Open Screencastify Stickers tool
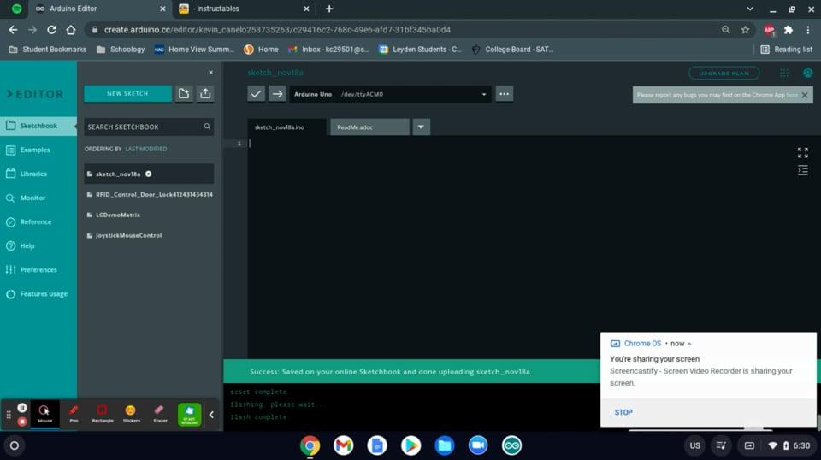 click(132, 414)
